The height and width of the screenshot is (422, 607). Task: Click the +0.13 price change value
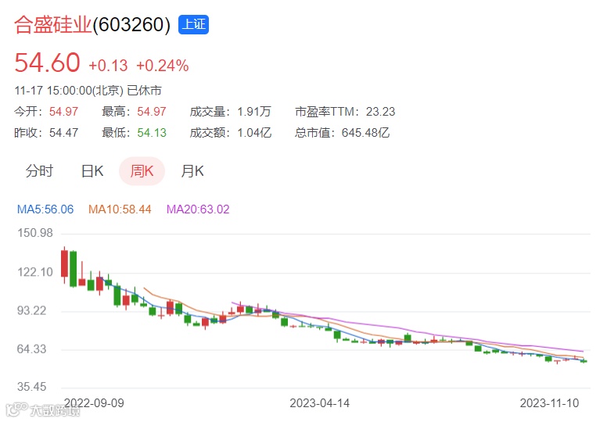pos(108,66)
